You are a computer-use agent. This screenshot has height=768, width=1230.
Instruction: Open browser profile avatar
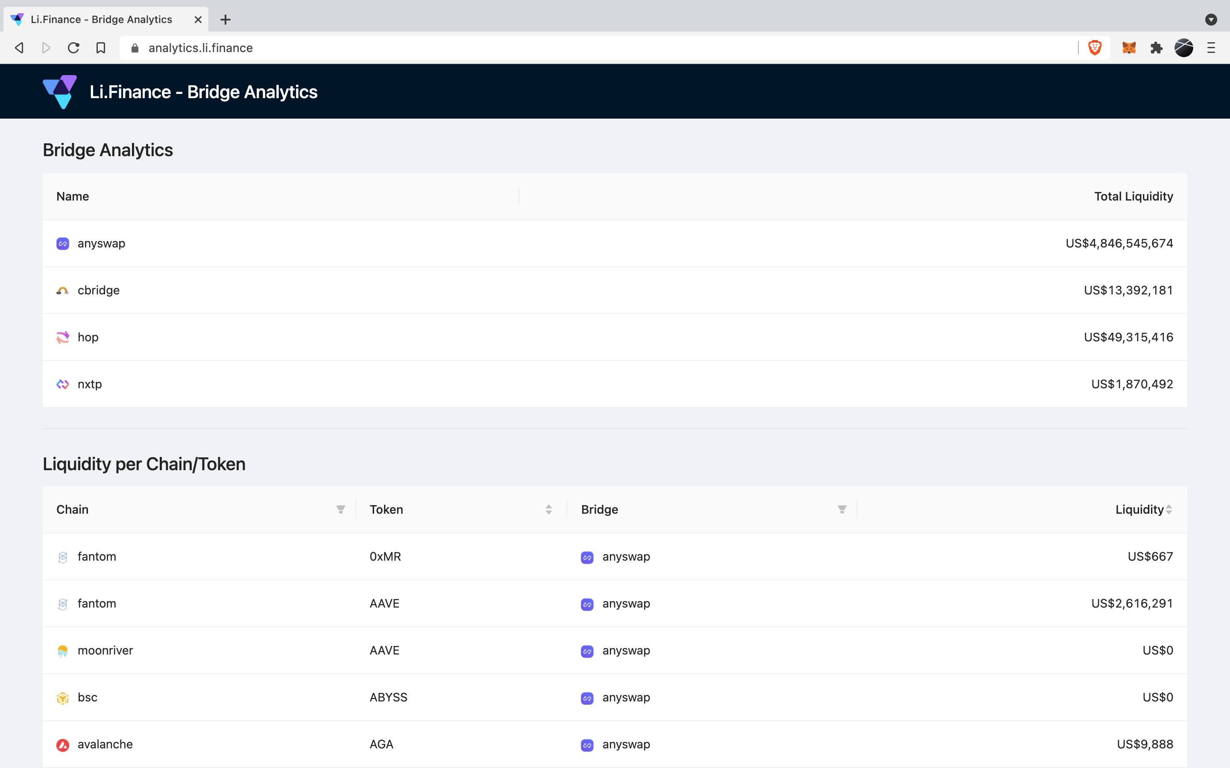pyautogui.click(x=1184, y=48)
